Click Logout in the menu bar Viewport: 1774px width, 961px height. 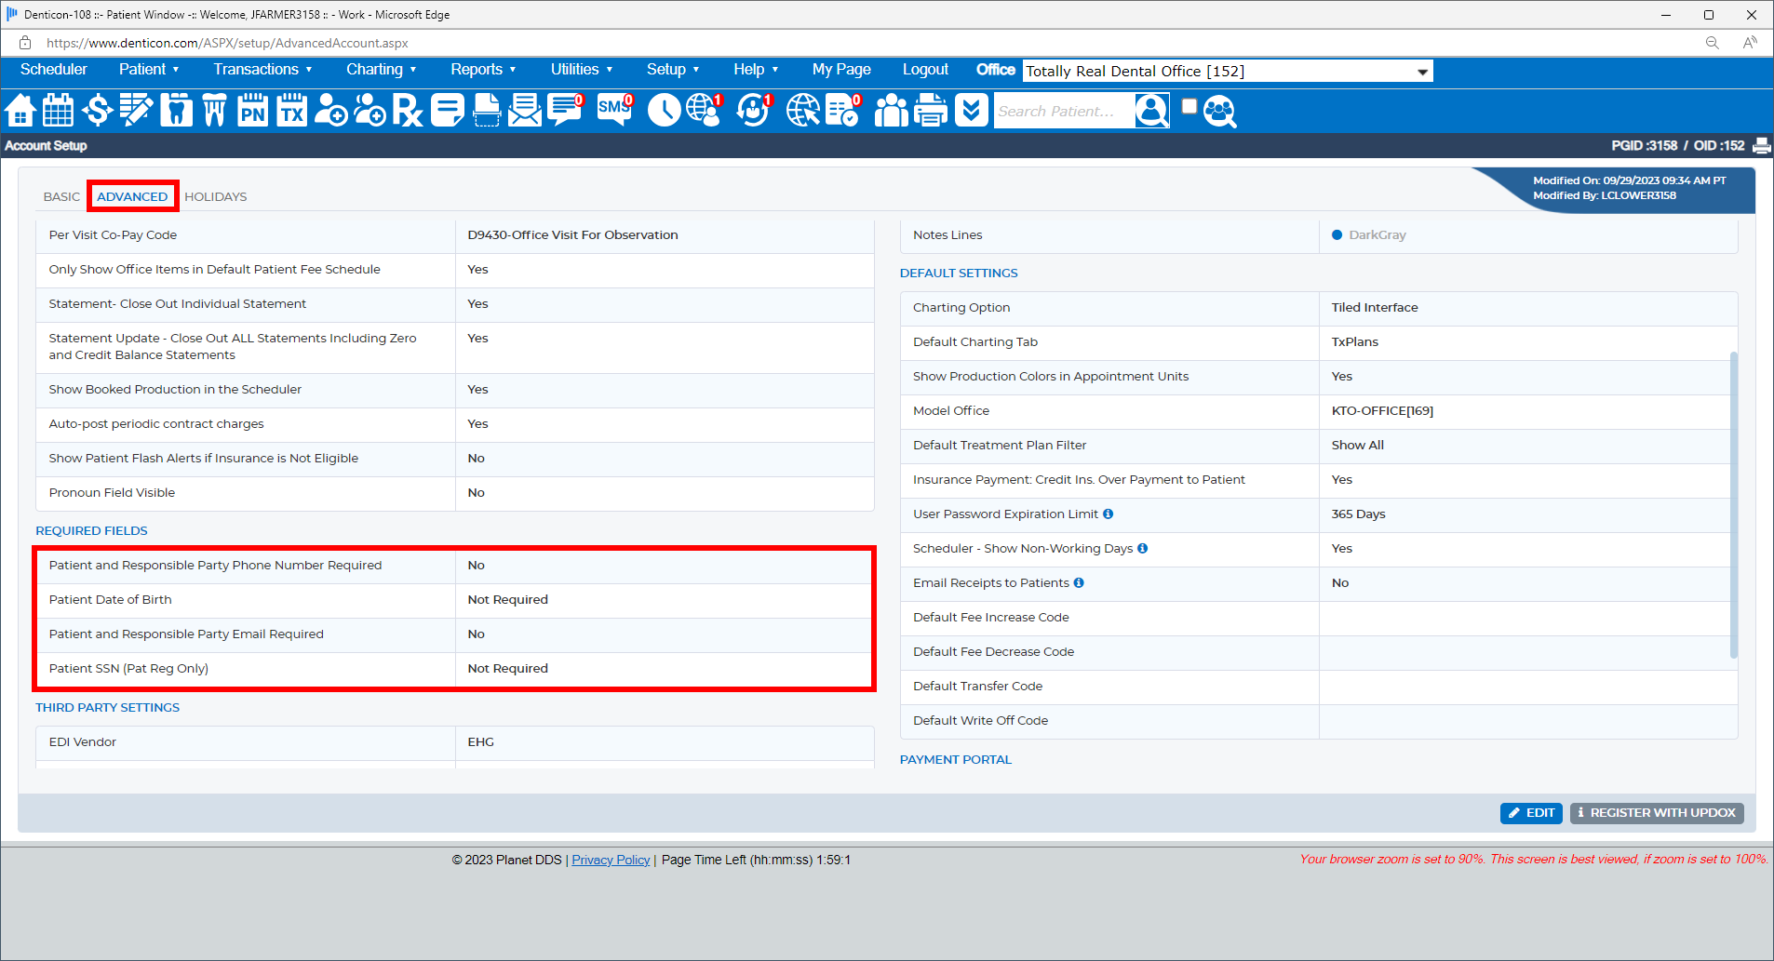click(x=925, y=69)
